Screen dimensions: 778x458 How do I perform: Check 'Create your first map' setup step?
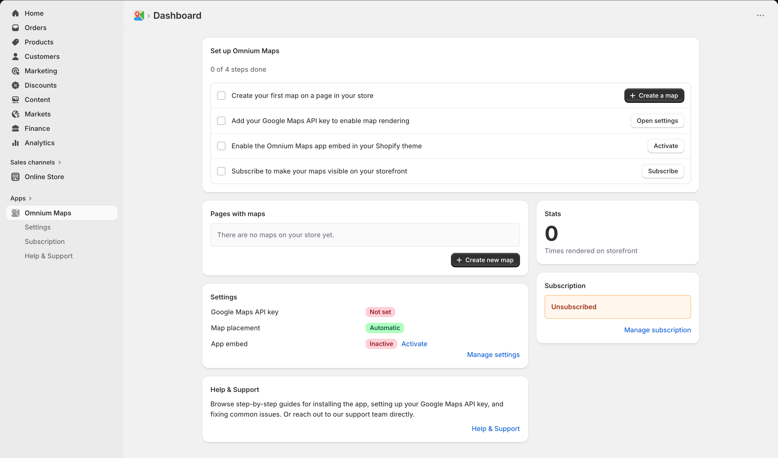coord(221,96)
